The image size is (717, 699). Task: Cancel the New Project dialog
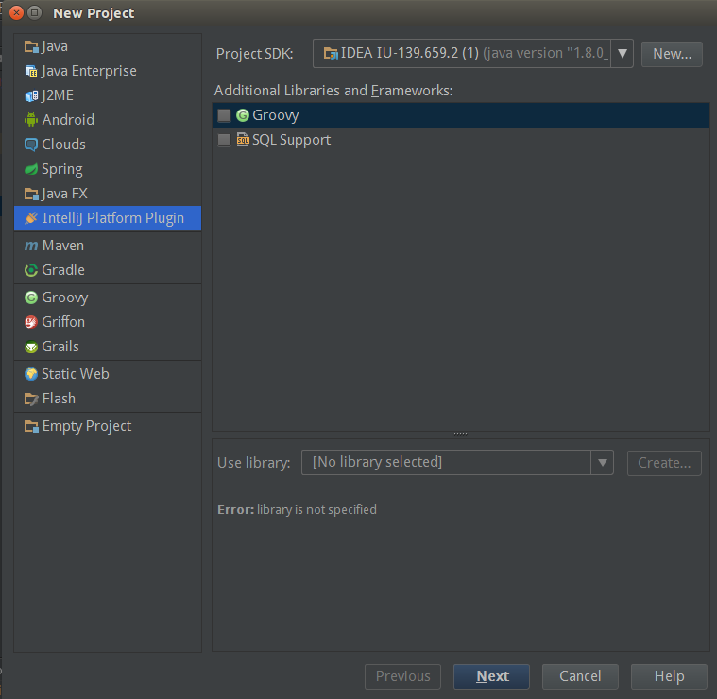pos(580,676)
